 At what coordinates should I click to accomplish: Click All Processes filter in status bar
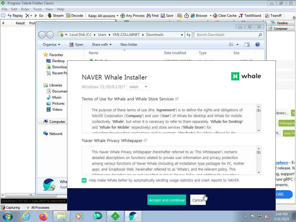coord(38,208)
